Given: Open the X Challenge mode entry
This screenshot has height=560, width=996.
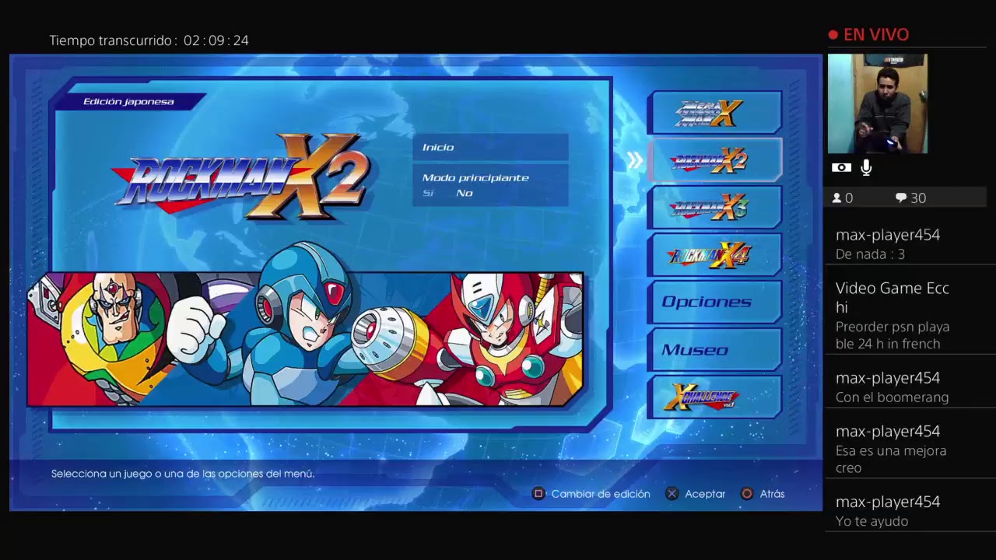Looking at the screenshot, I should tap(714, 397).
